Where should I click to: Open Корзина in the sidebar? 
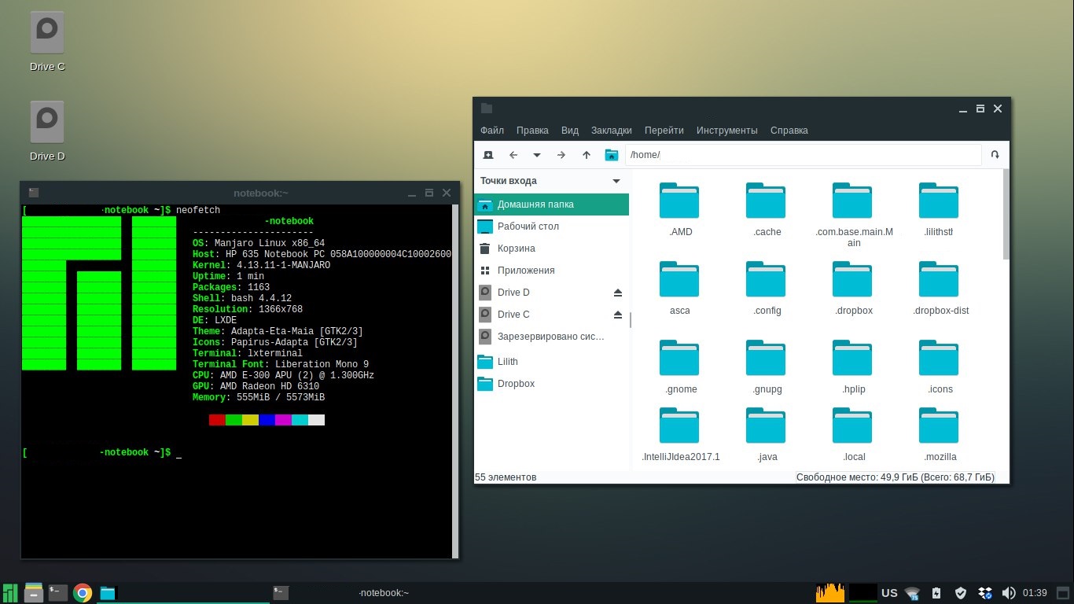tap(551, 249)
